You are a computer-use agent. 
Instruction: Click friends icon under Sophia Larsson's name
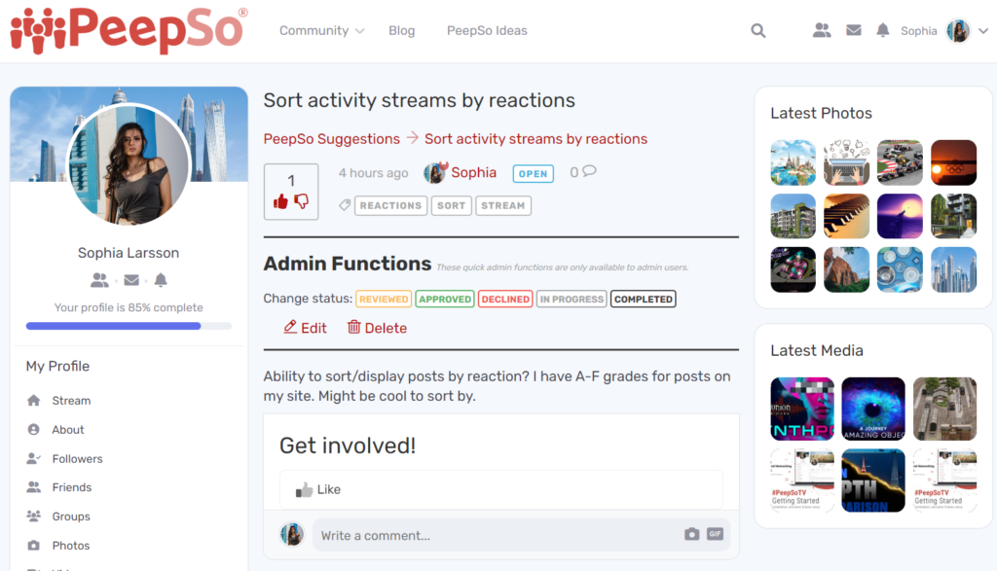tap(99, 280)
